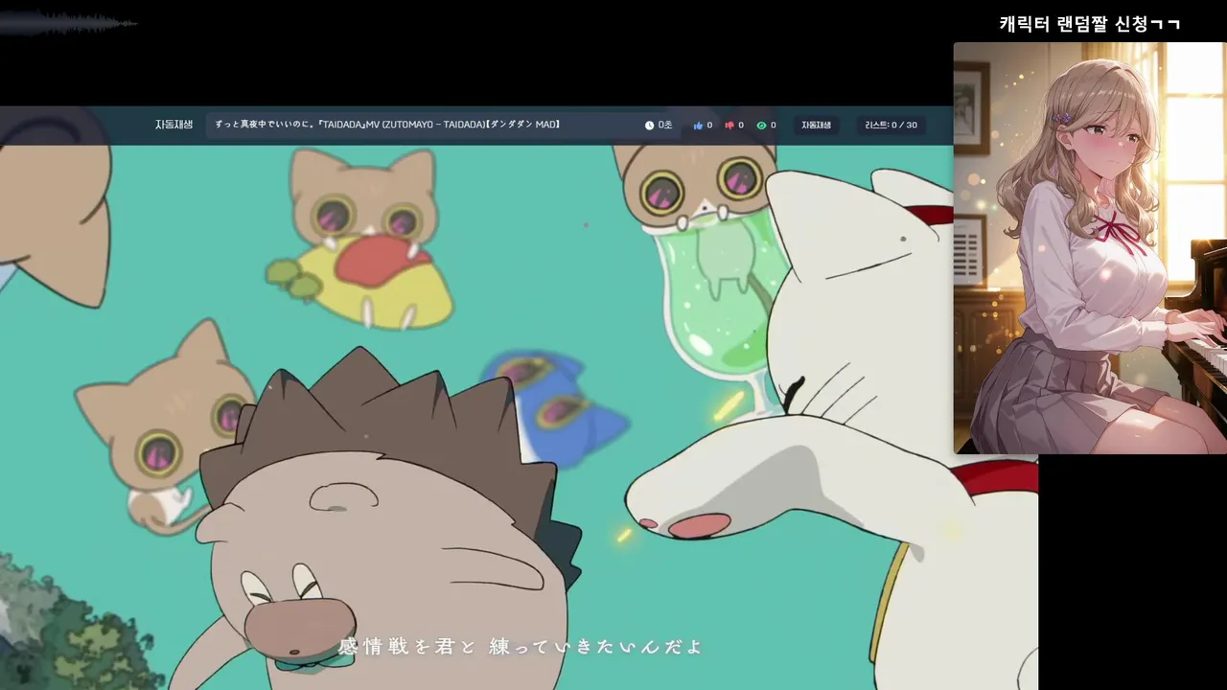The height and width of the screenshot is (690, 1227).
Task: Click the 자동재생 button beside view count
Action: tap(816, 126)
